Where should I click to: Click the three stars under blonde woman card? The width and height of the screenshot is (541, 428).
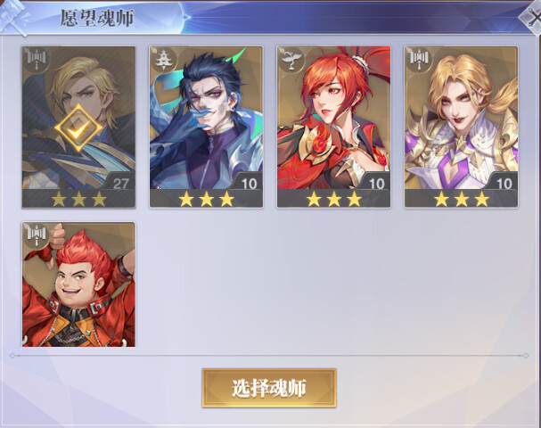(462, 200)
